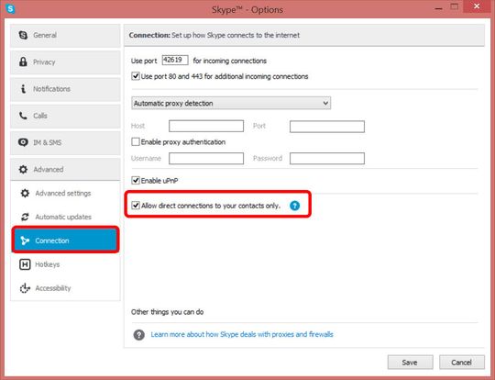Click the Save button

coord(410,363)
